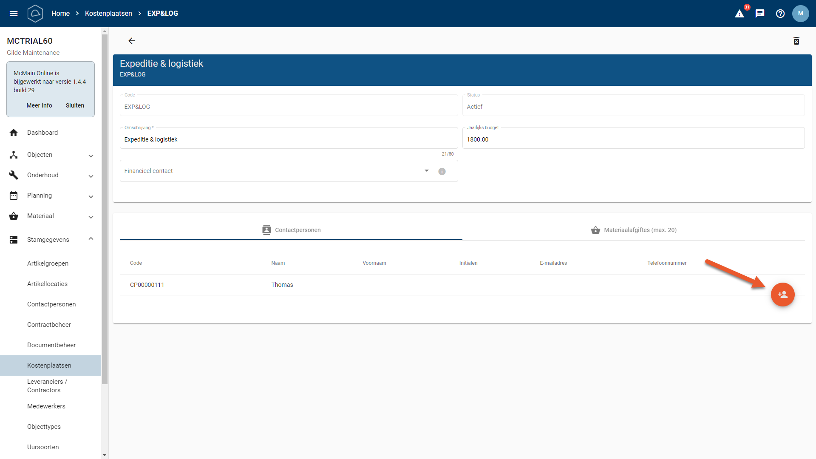This screenshot has width=816, height=459.
Task: Open the help question mark icon
Action: [x=780, y=14]
